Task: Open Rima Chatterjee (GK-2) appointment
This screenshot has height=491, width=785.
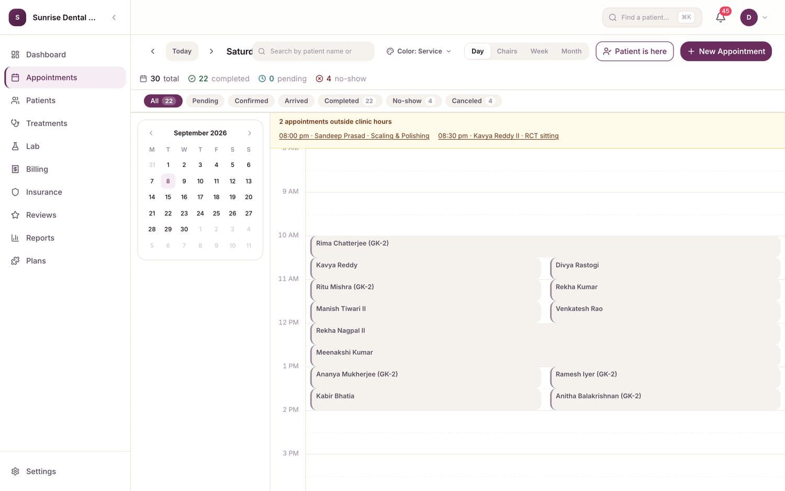Action: [x=545, y=246]
